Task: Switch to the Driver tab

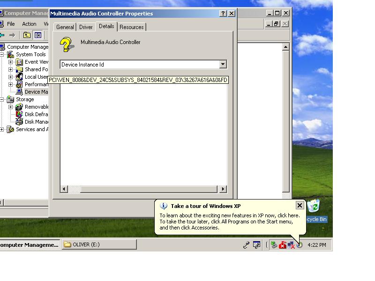Action: [x=86, y=27]
